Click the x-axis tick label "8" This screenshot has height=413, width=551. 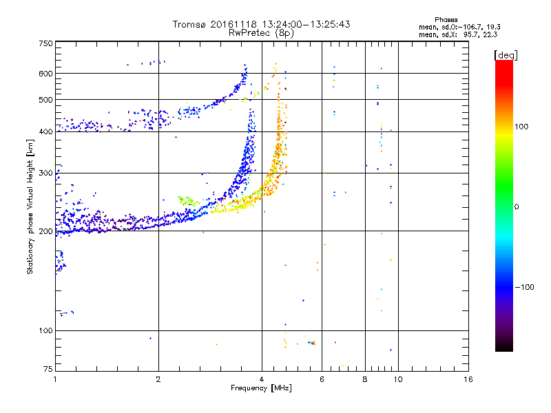click(365, 379)
